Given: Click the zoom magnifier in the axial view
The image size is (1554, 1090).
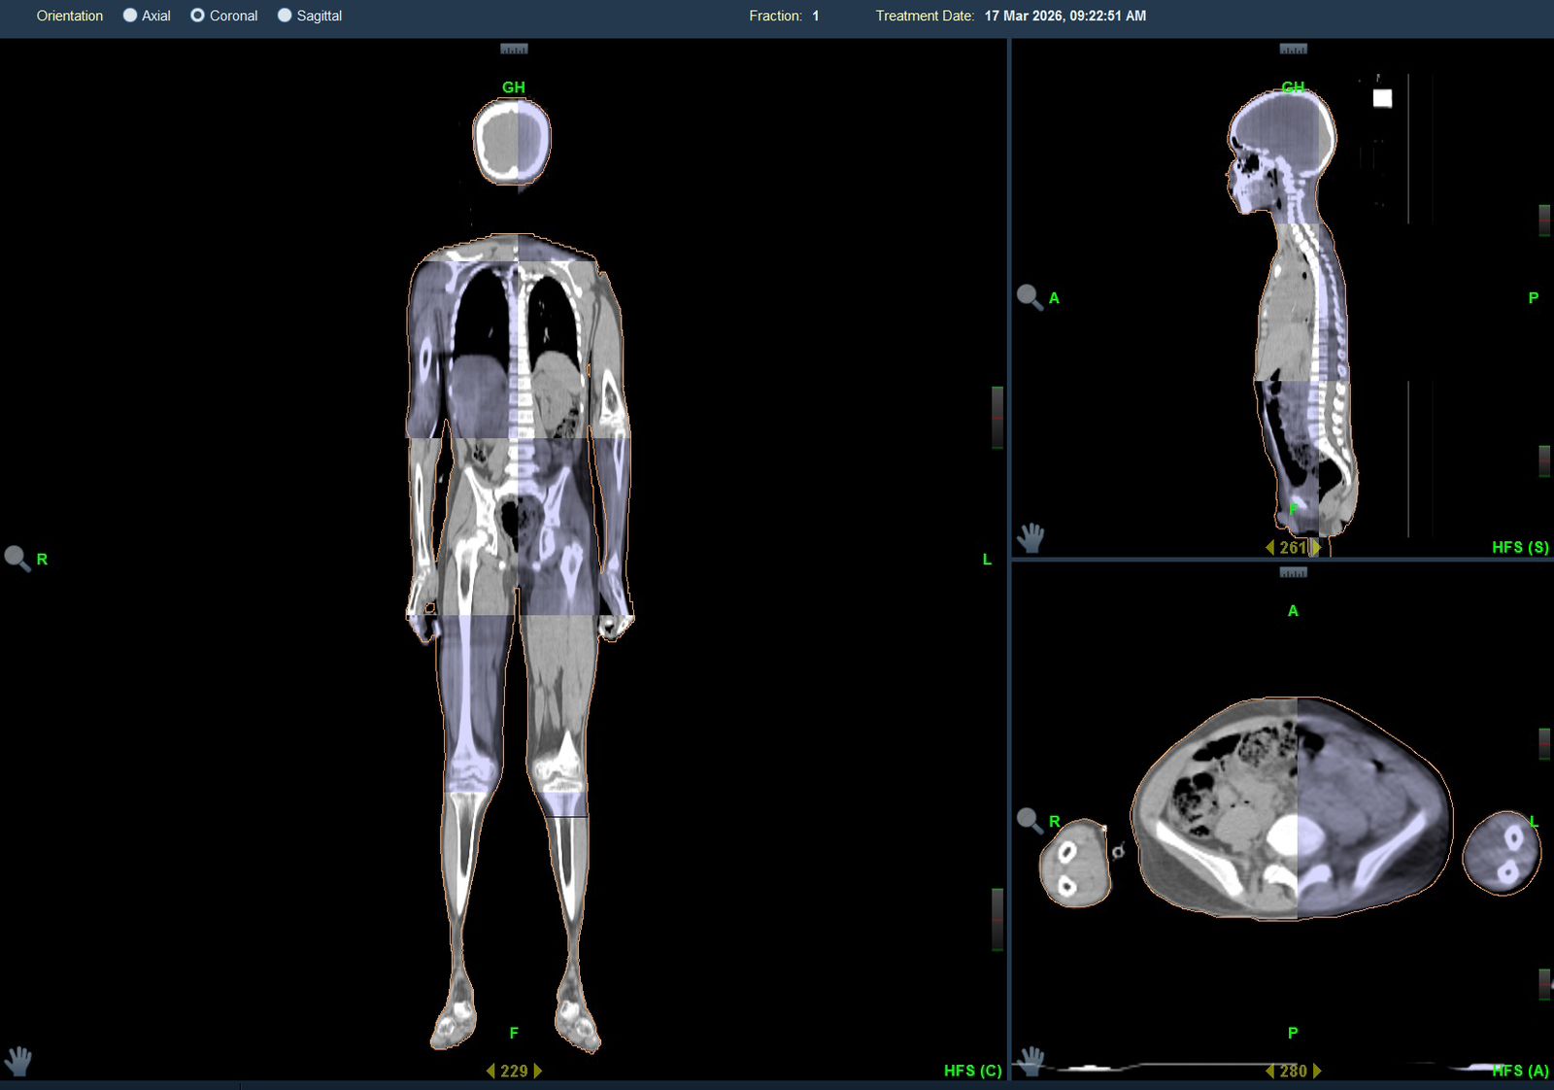Looking at the screenshot, I should (1029, 820).
